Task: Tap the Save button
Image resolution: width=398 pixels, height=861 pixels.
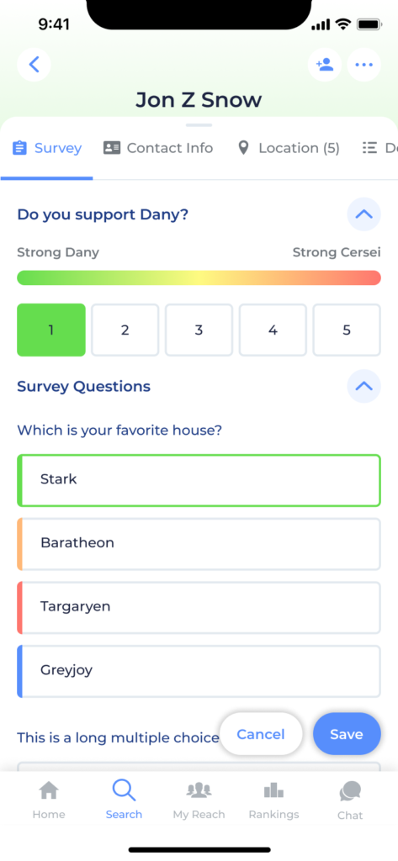Action: click(x=347, y=734)
